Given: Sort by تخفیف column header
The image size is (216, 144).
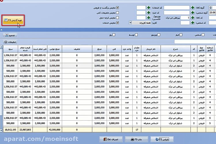Looking at the screenshot, I should point(77,49).
